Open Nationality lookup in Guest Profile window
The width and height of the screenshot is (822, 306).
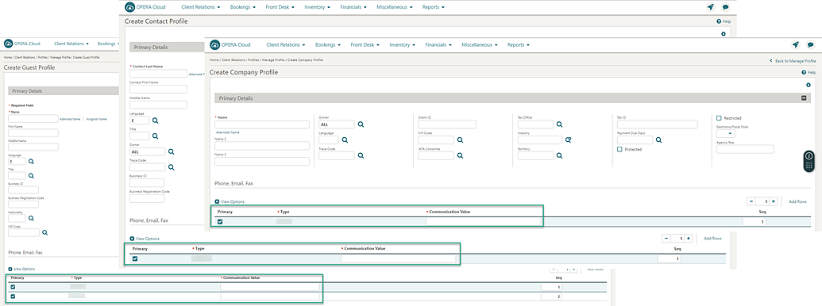click(31, 218)
